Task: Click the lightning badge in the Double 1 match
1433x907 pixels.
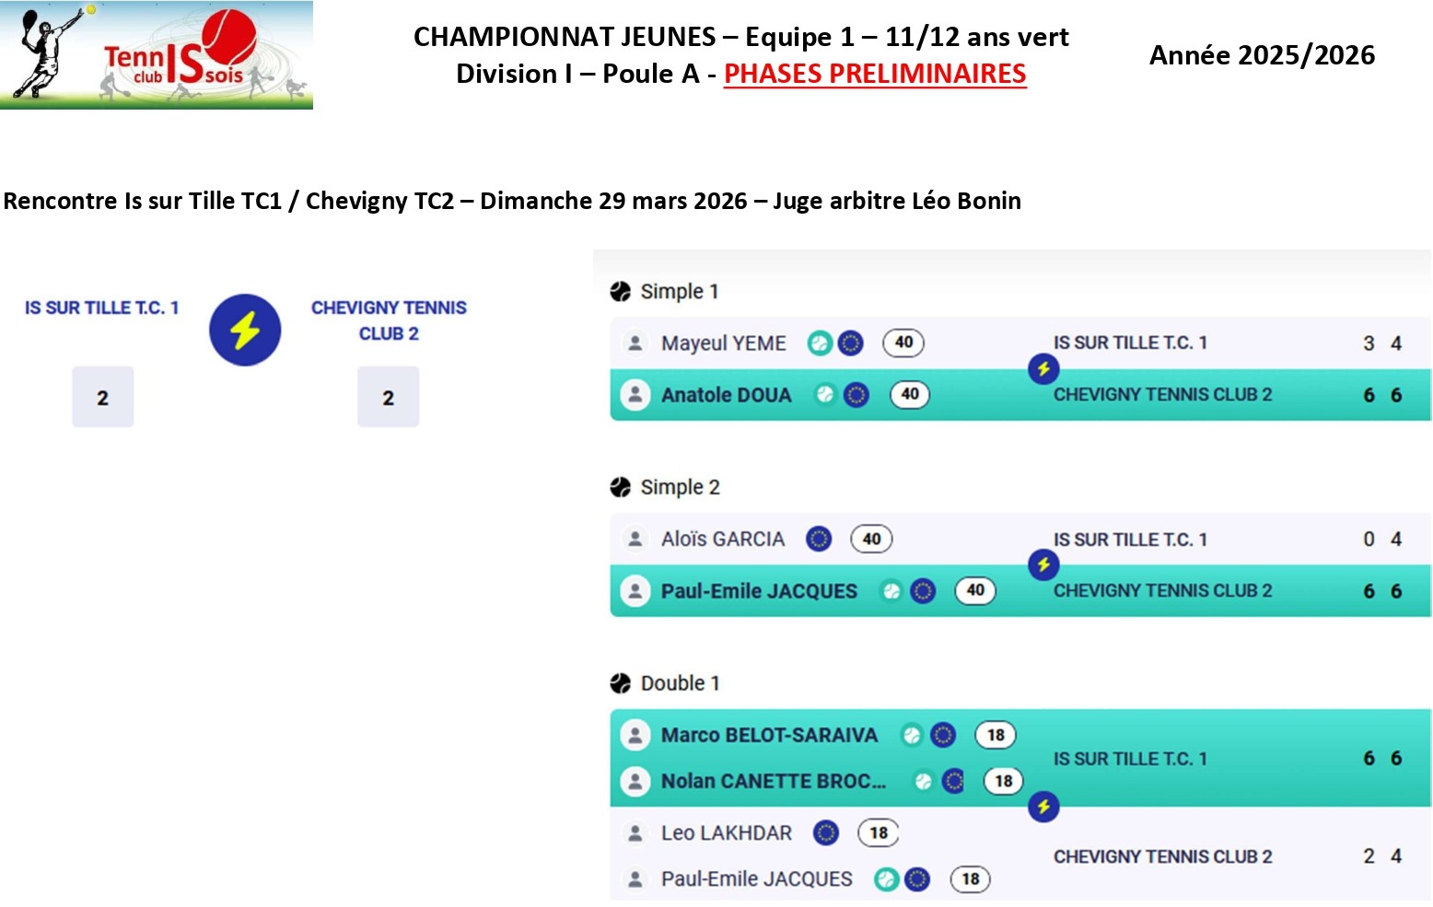Action: (1043, 808)
